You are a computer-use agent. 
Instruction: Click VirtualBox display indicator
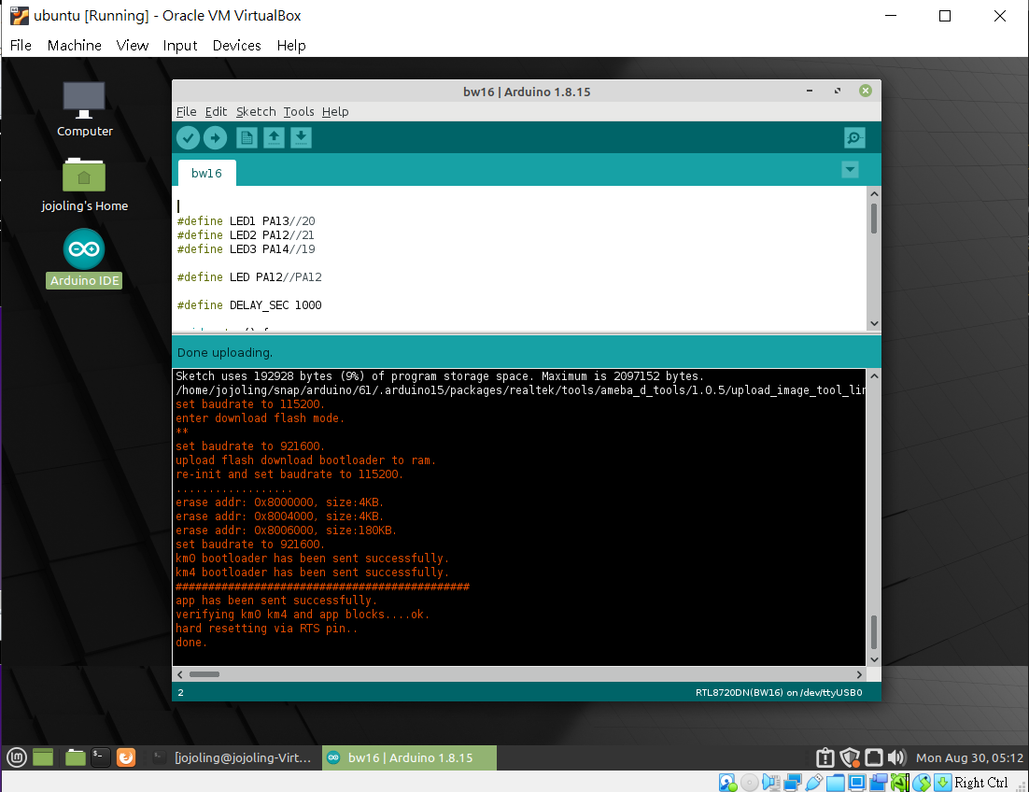coord(856,782)
